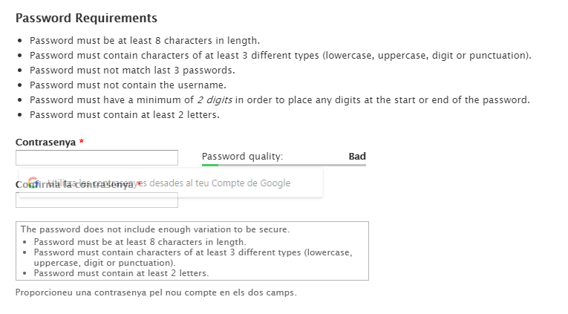
Task: Click the "Contrasenya" field label
Action: point(45,142)
